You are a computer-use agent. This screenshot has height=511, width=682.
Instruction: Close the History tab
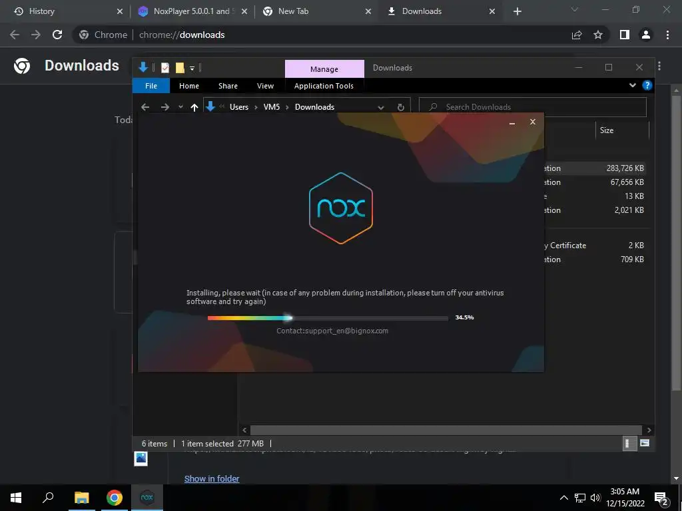[x=120, y=11]
